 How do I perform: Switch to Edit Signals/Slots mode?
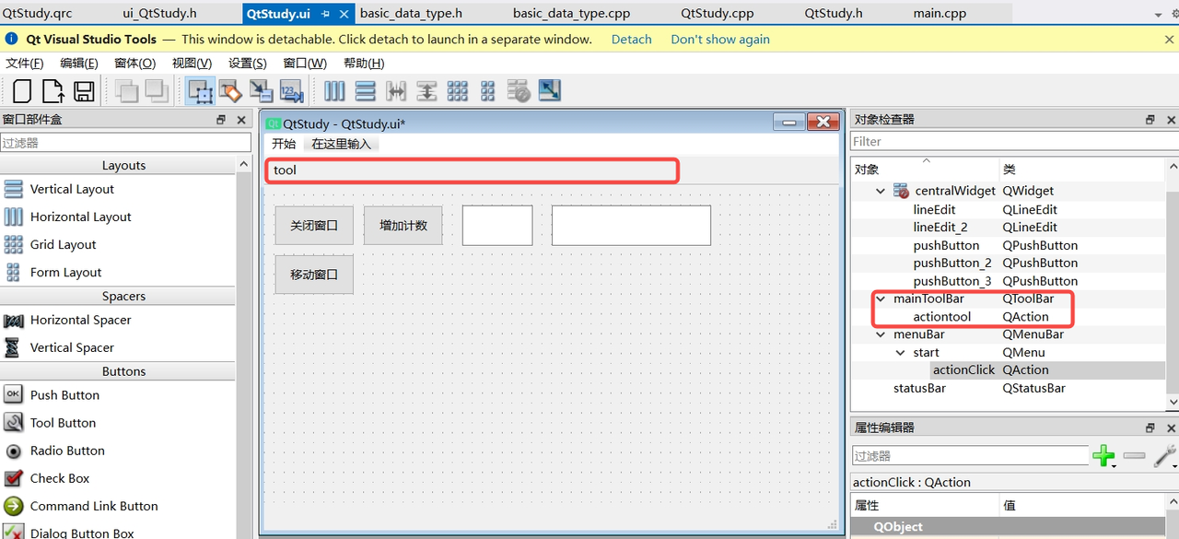pyautogui.click(x=230, y=90)
